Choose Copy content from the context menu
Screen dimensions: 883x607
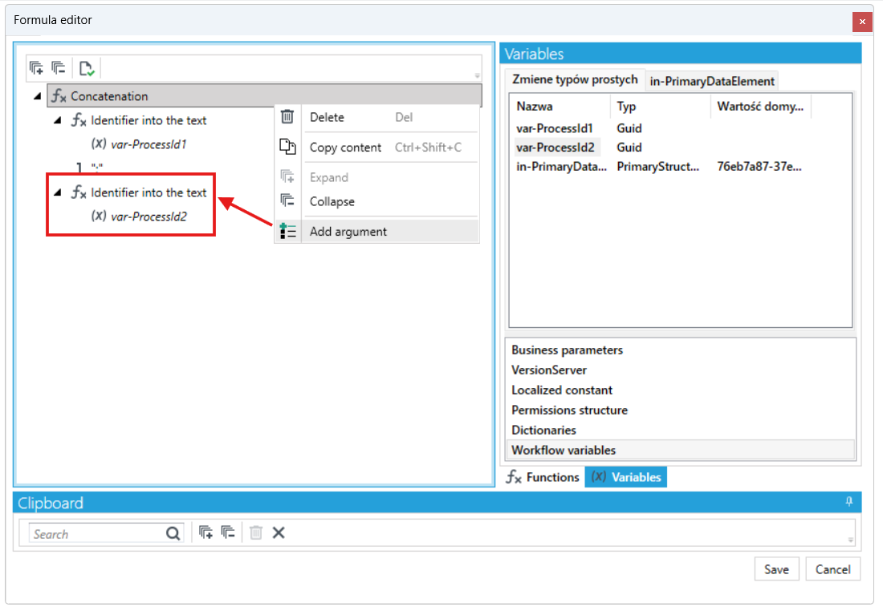coord(376,148)
